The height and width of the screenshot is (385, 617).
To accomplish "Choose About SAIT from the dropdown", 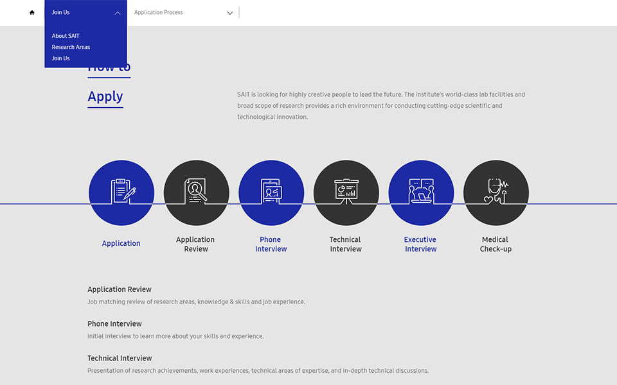I will pos(66,36).
